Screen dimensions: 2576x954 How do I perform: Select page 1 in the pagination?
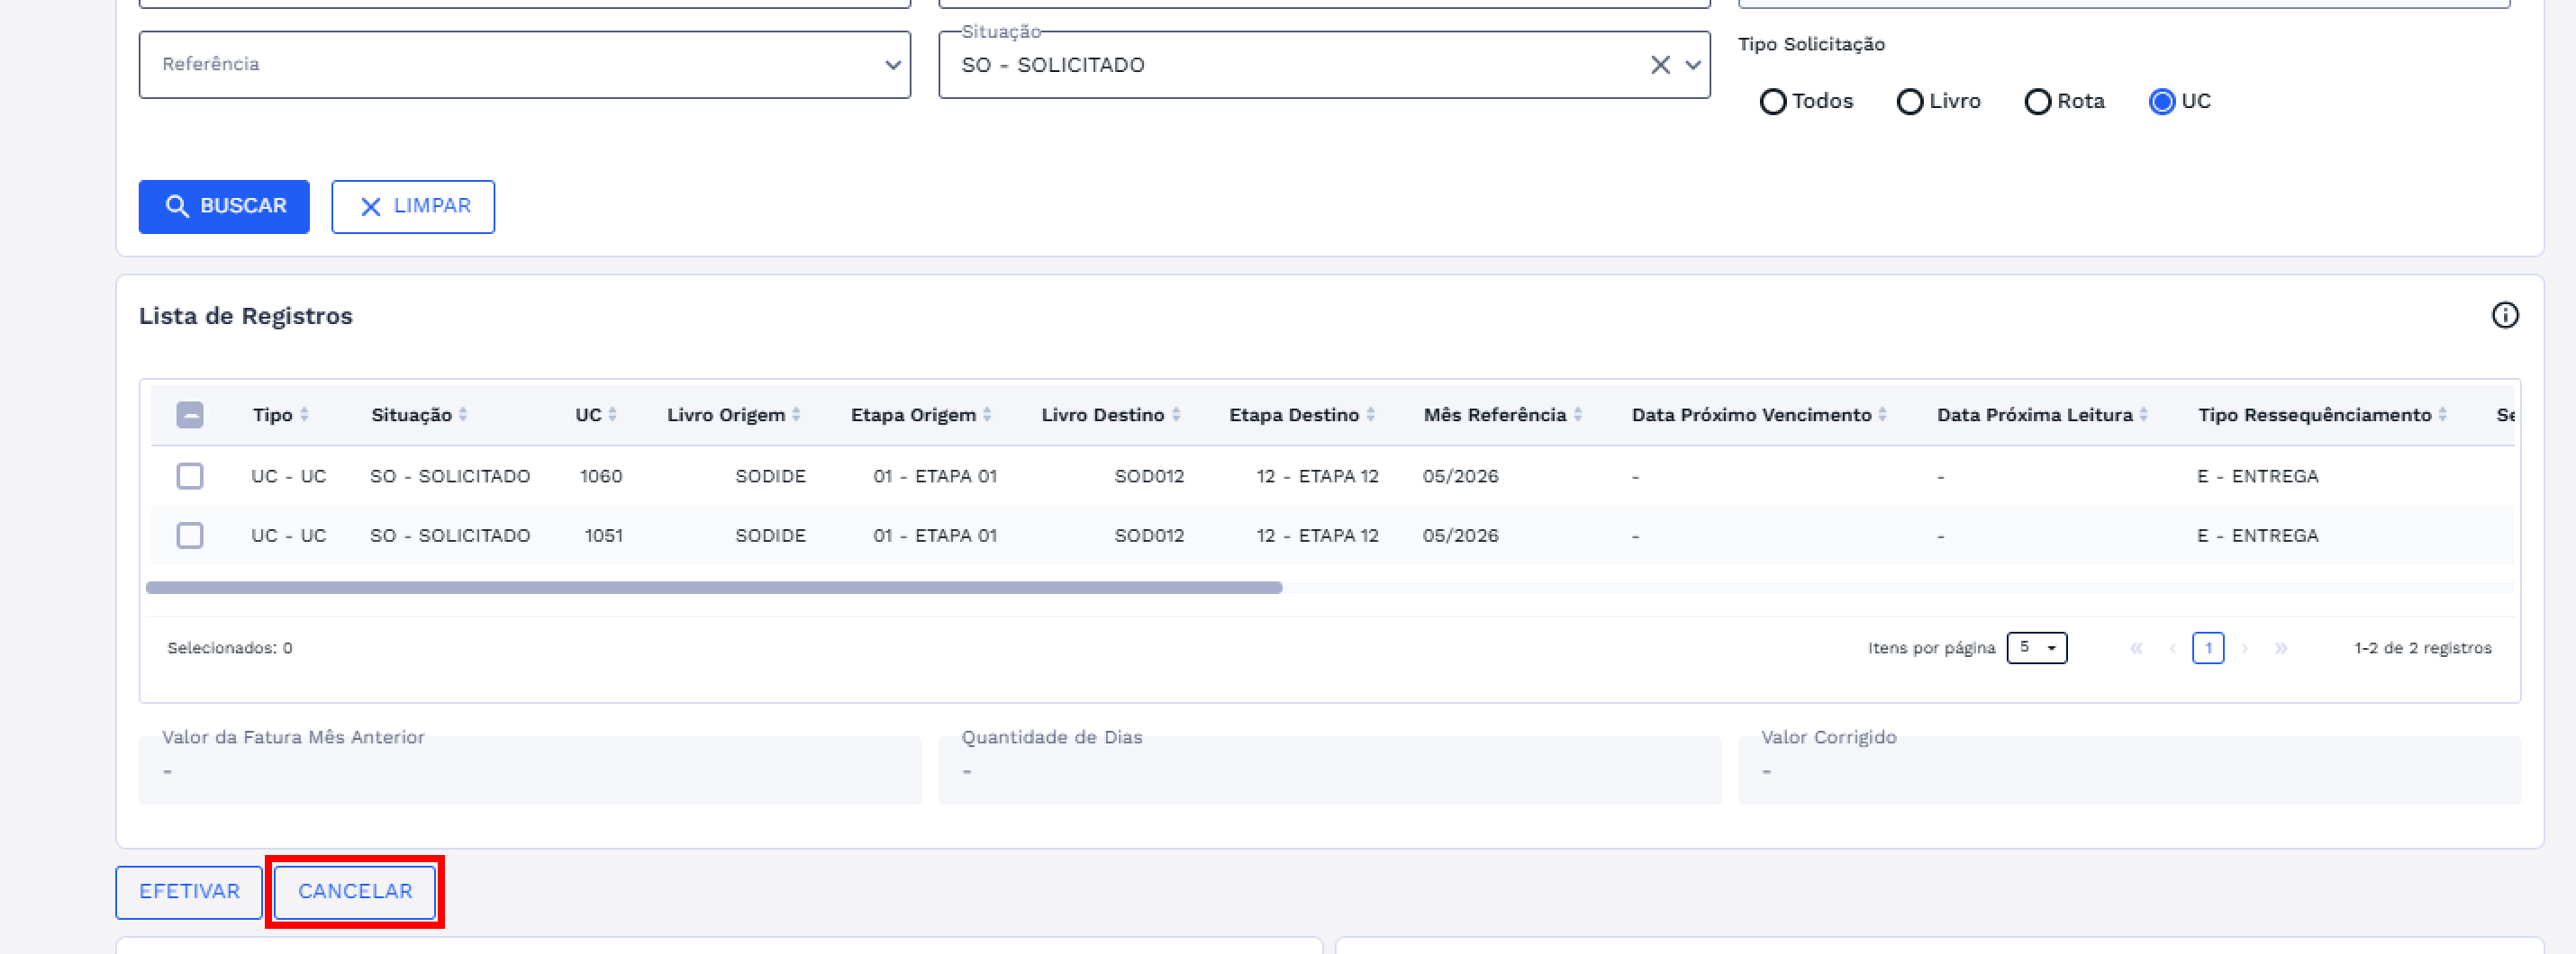coord(2208,648)
